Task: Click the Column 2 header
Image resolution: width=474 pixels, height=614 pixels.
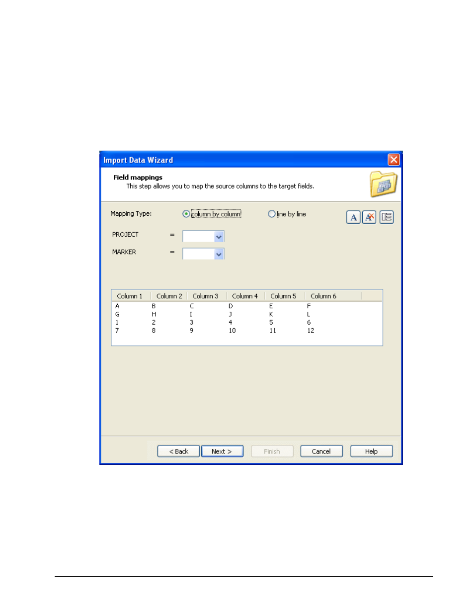Action: [169, 296]
